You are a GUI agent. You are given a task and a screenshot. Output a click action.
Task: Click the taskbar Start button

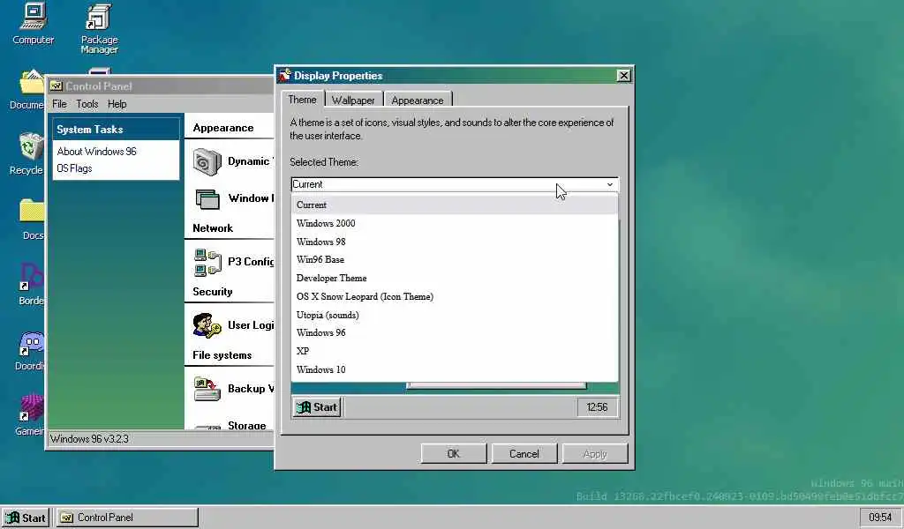[26, 518]
